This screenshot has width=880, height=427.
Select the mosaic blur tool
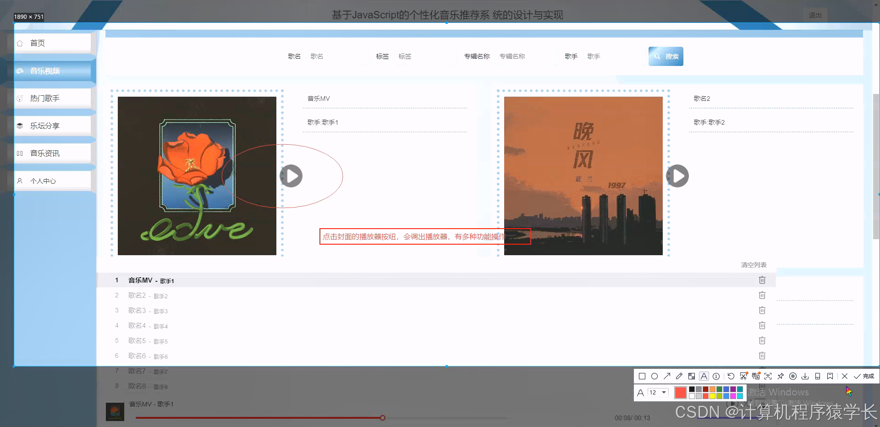click(x=691, y=376)
